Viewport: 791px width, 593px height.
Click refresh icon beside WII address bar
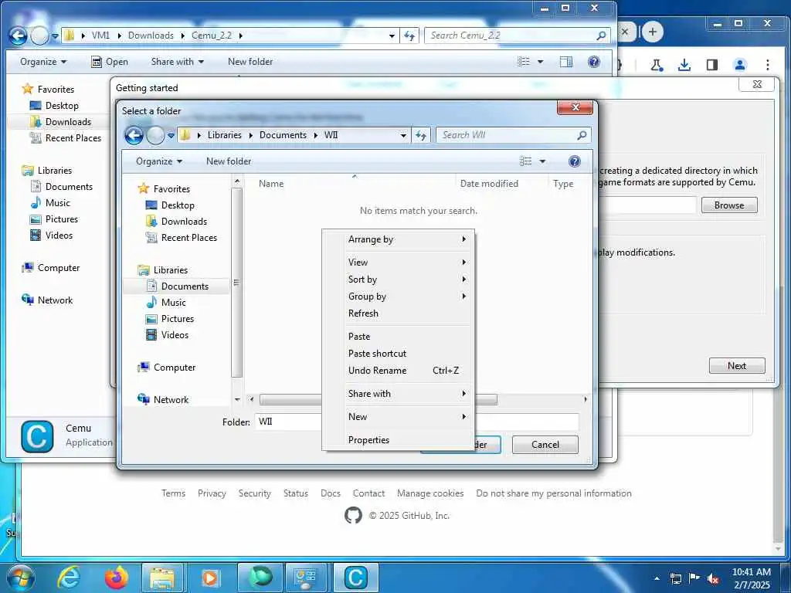pyautogui.click(x=421, y=135)
